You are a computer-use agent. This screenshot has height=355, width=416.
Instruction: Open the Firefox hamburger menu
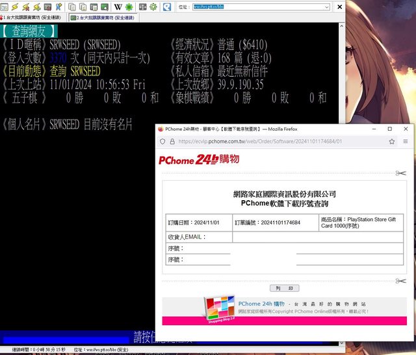(406, 141)
